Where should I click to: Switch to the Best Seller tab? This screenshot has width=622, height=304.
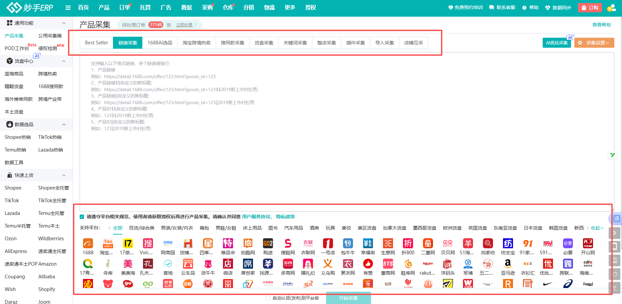click(x=97, y=43)
